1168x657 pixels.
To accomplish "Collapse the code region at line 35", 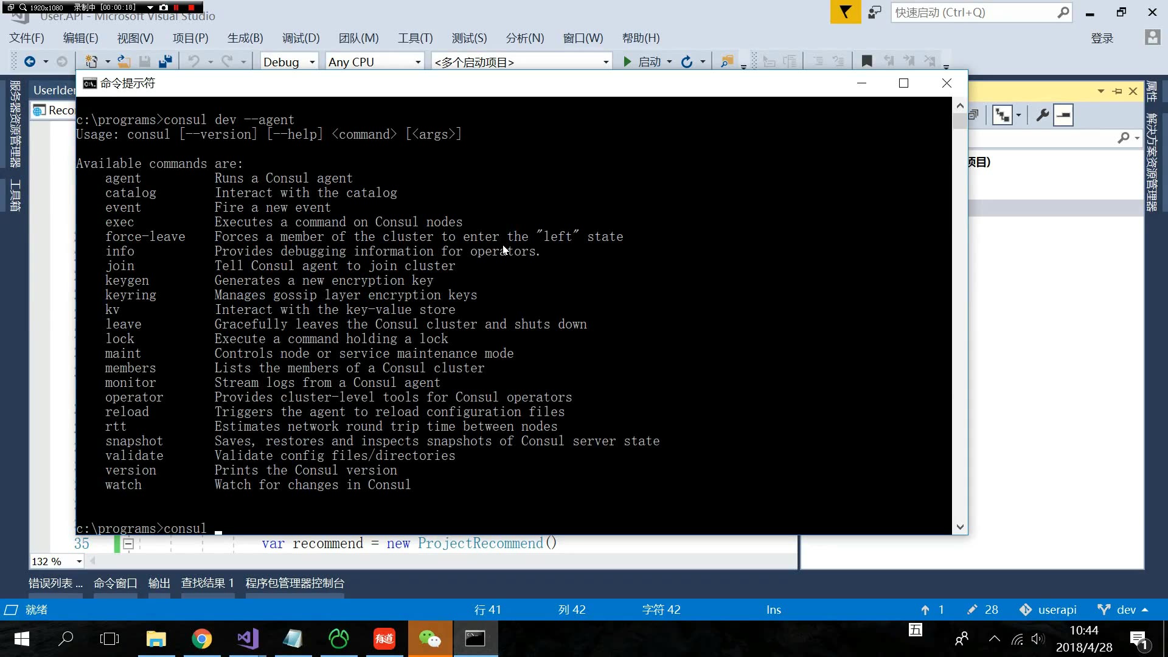I will pyautogui.click(x=128, y=544).
